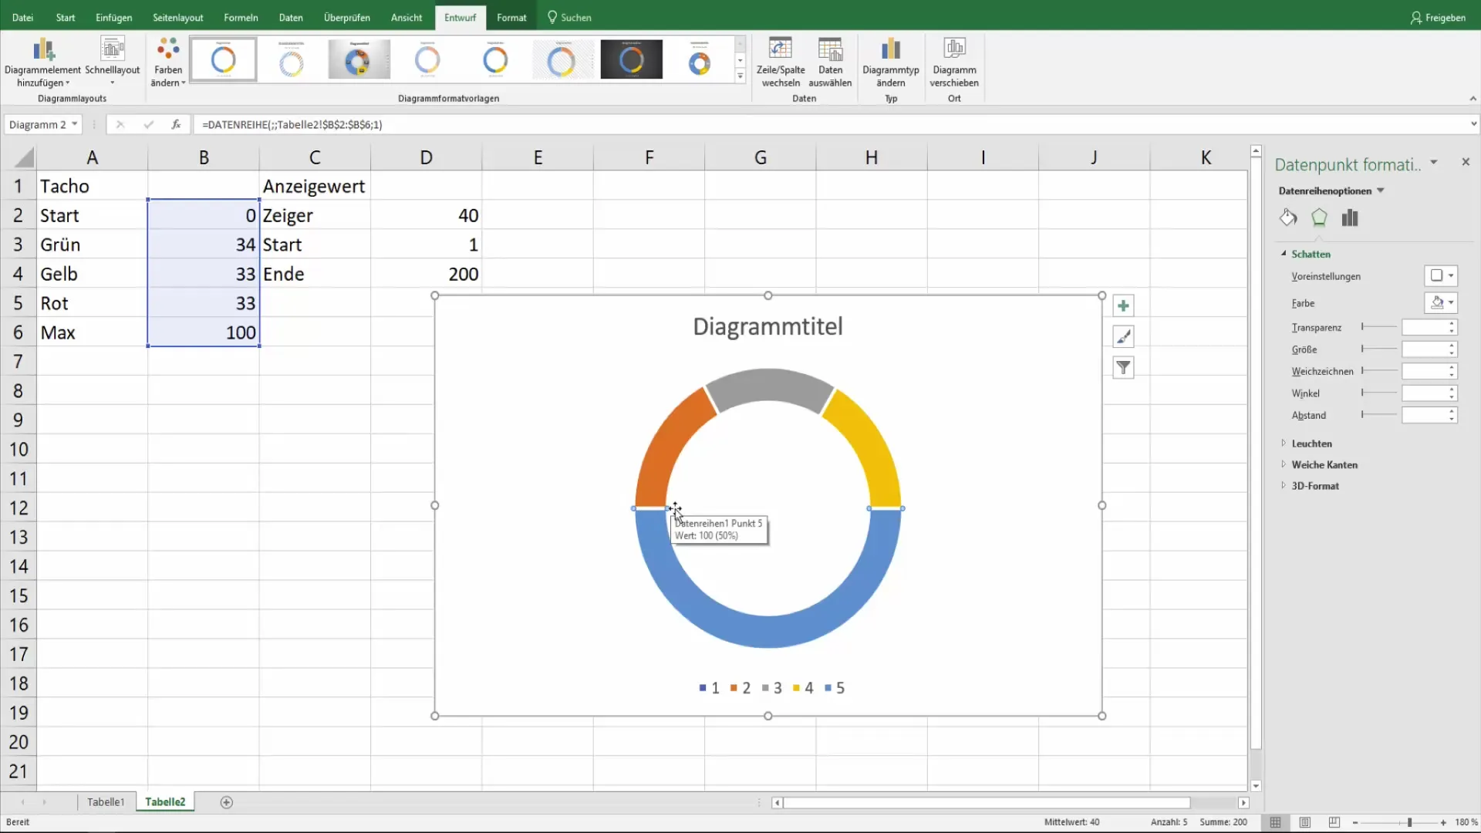Switch to the Ansicht ribbon tab
Viewport: 1481px width, 833px height.
[x=407, y=17]
